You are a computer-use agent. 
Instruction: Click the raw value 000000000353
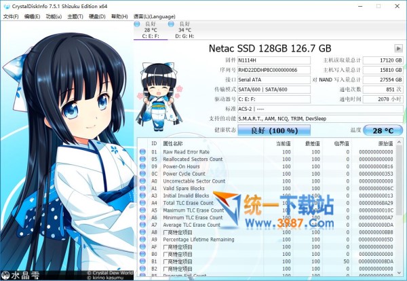376,174
